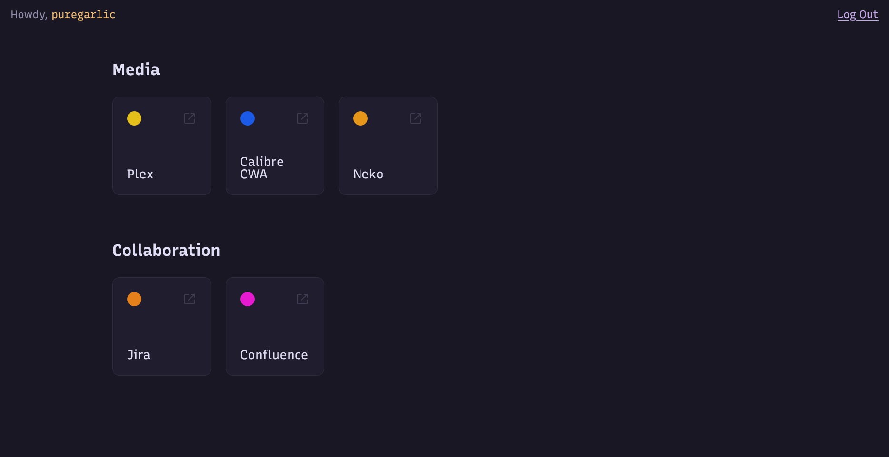This screenshot has width=889, height=457.
Task: Click the orange dot on Neko card
Action: (x=360, y=118)
